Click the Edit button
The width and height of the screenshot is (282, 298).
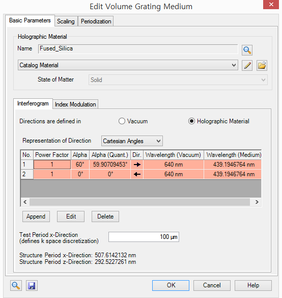point(71,216)
